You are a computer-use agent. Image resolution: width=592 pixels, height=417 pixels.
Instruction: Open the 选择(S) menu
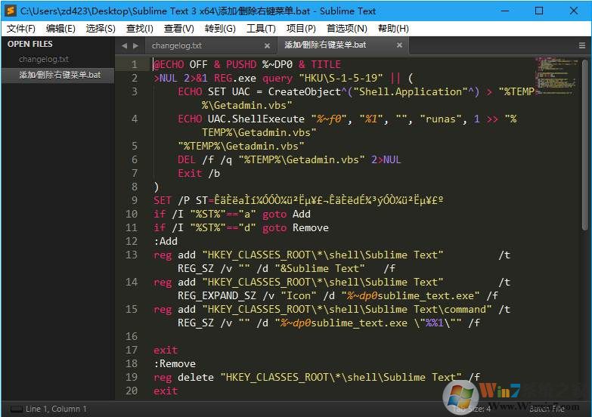(x=101, y=28)
